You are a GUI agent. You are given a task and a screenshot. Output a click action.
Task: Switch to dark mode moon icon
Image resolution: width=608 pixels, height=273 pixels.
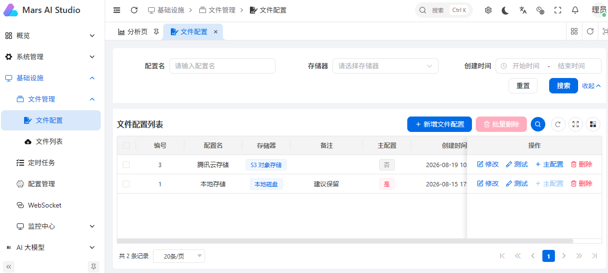(505, 10)
